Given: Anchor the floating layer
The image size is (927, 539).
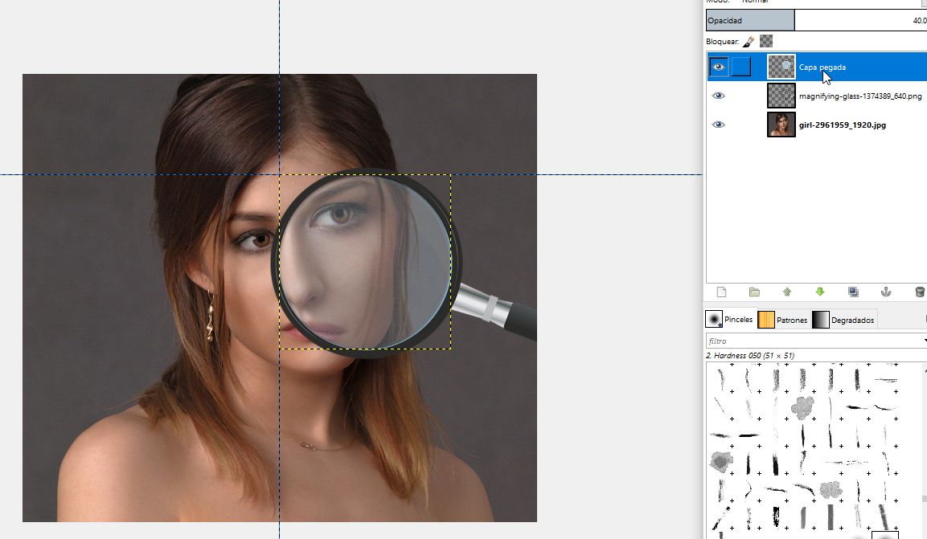Looking at the screenshot, I should click(x=886, y=292).
